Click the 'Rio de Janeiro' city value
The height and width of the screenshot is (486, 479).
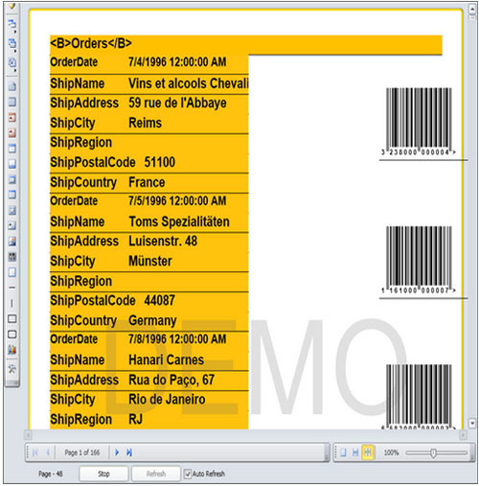pos(167,400)
